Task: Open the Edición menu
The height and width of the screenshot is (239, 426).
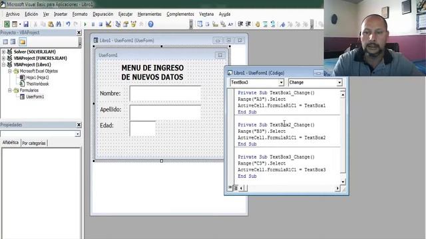Action: point(31,14)
